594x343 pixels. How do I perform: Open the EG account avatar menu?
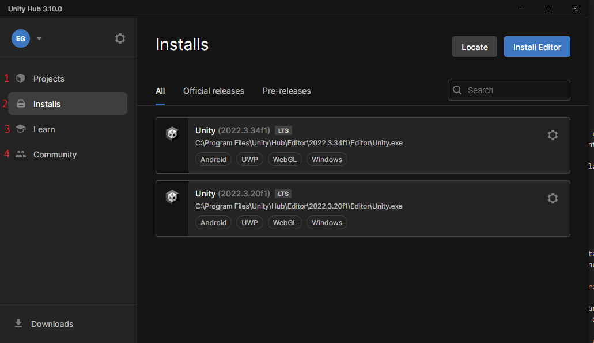coord(20,38)
